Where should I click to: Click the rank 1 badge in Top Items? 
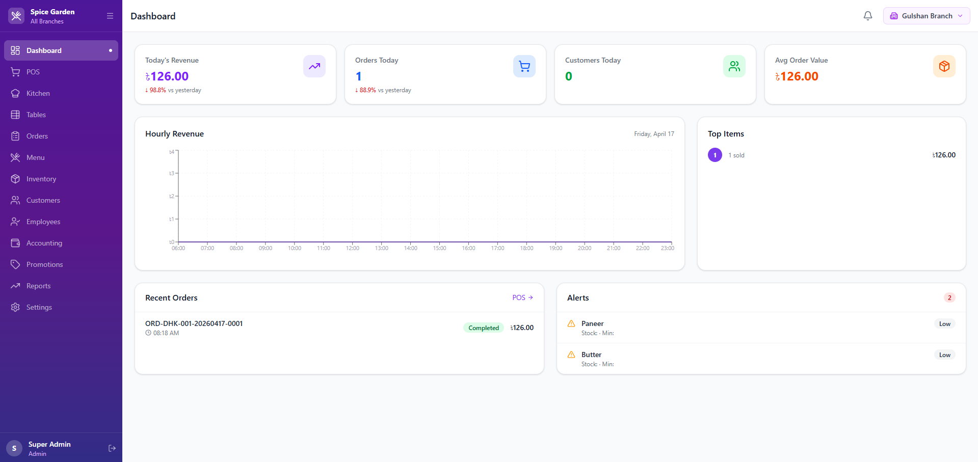[x=715, y=155]
